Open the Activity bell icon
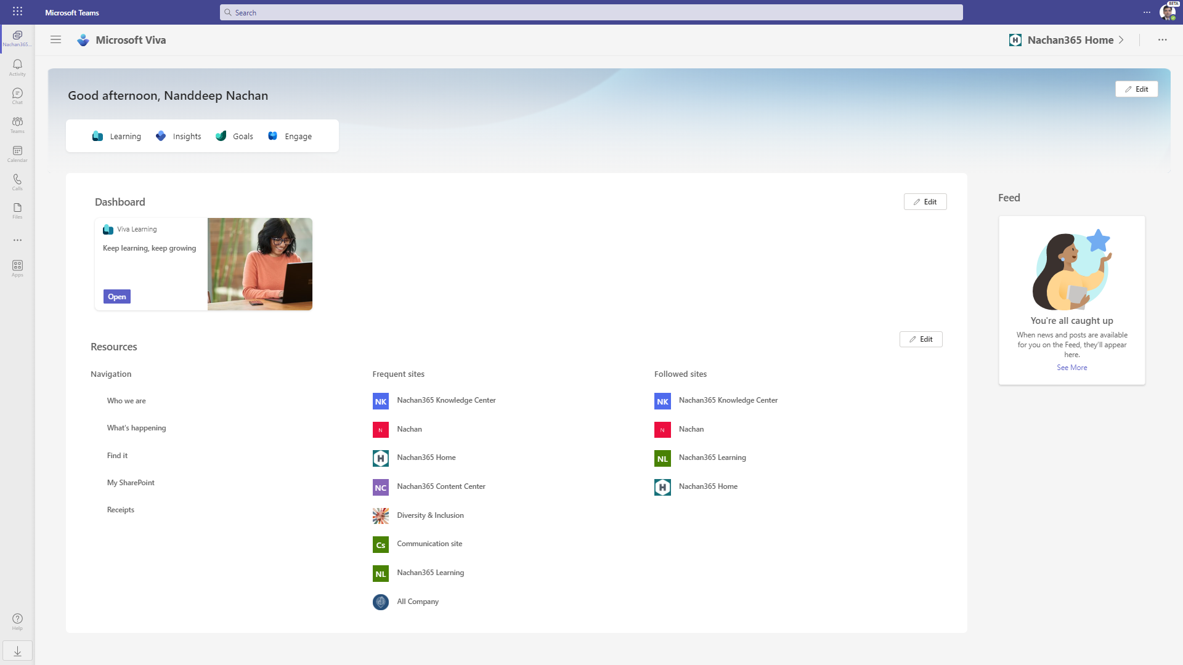This screenshot has width=1183, height=665. click(x=17, y=67)
